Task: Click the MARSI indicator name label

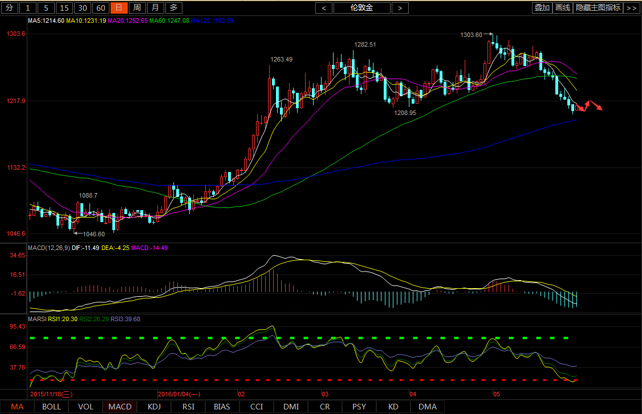Action: (37, 319)
